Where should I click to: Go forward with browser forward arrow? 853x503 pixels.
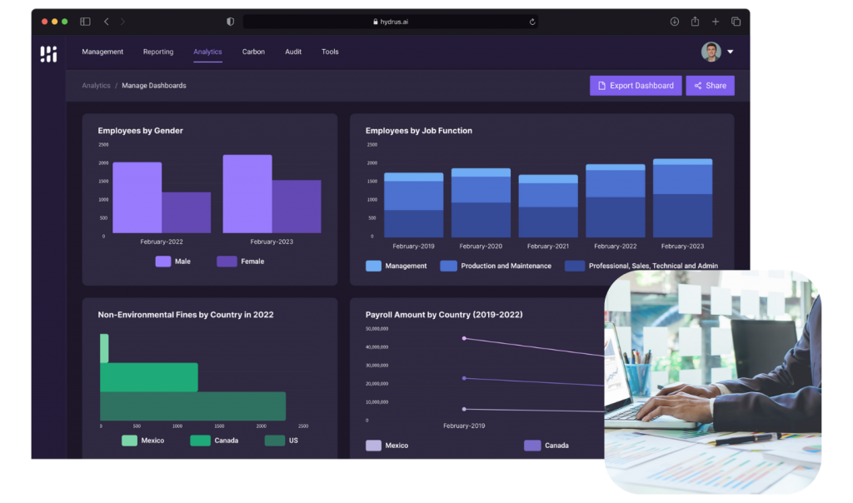122,22
